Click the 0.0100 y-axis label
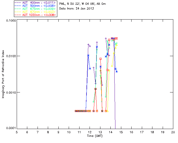Viewport: 178px width, 143px height. tap(11, 56)
